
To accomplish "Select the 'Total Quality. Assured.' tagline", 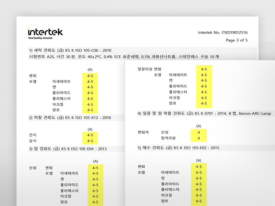I will (40, 38).
